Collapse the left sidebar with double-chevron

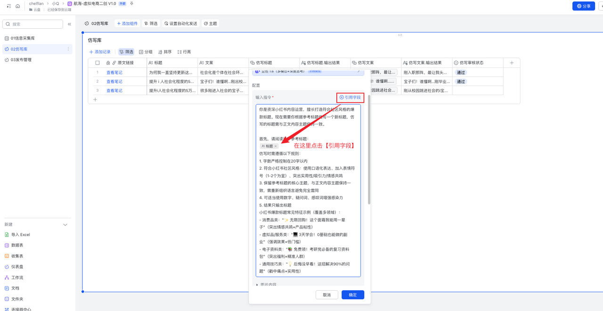pyautogui.click(x=69, y=24)
